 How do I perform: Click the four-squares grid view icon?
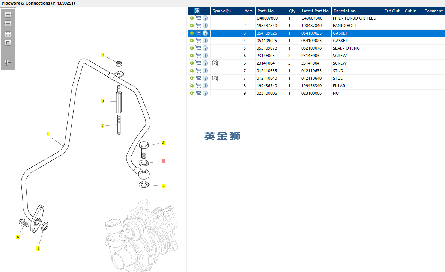pos(8,34)
